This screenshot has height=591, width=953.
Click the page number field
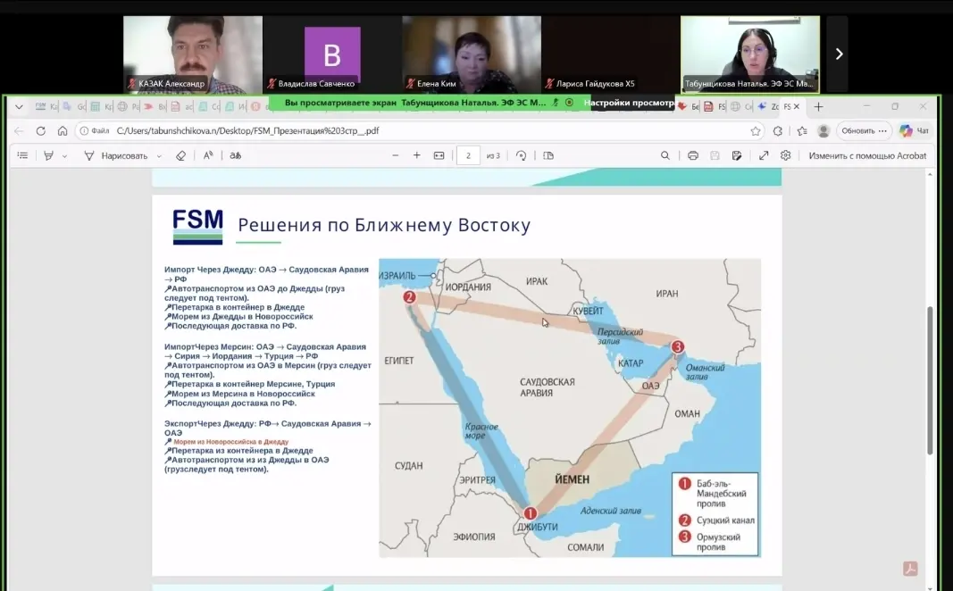pyautogui.click(x=468, y=155)
